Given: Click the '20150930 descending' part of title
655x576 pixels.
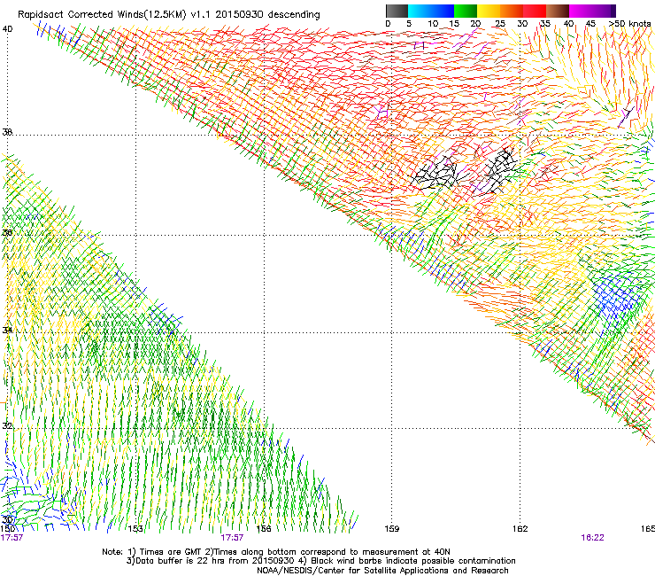Looking at the screenshot, I should coord(268,15).
